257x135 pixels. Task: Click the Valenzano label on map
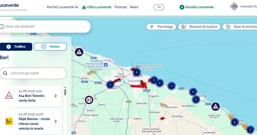point(141,103)
